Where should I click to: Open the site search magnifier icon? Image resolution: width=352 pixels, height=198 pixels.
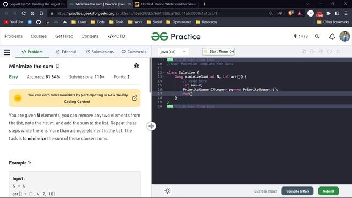coord(317,36)
